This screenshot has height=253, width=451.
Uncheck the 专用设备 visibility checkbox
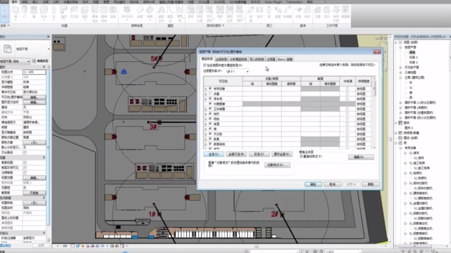tap(210, 88)
